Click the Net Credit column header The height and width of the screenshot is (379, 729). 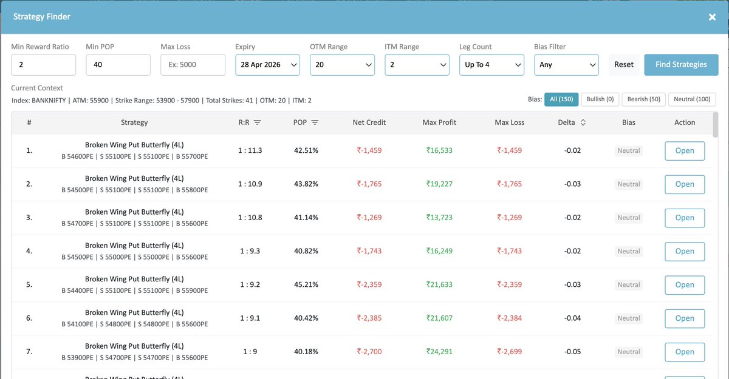pos(369,122)
